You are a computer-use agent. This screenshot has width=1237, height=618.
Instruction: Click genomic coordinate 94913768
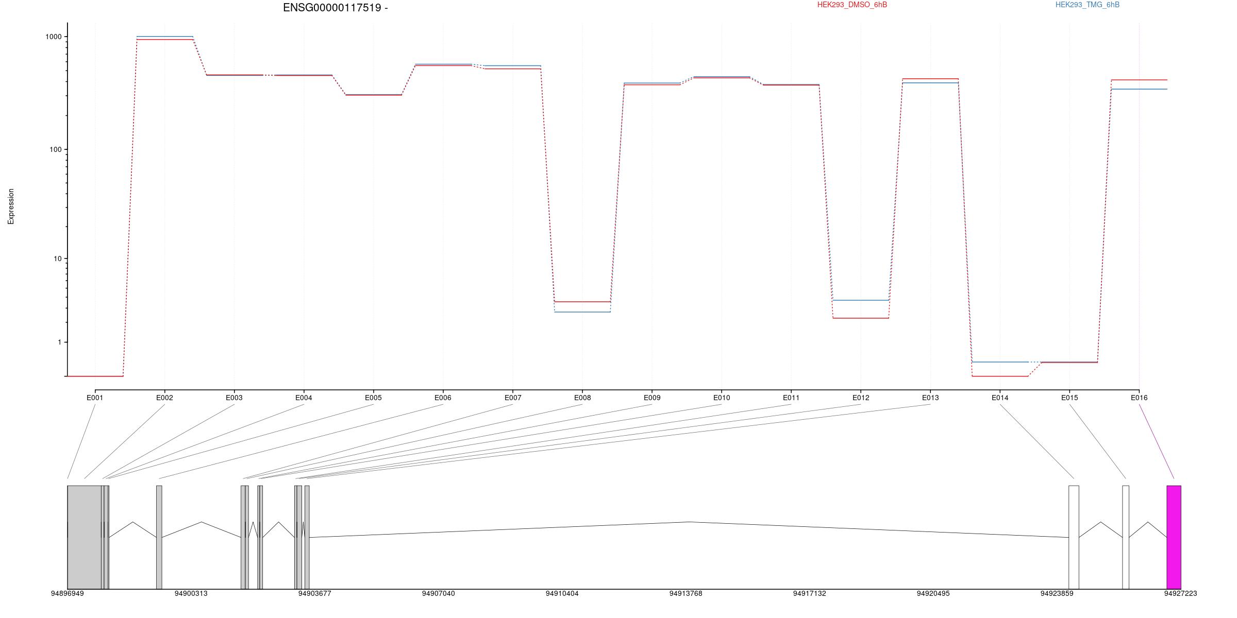coord(686,594)
